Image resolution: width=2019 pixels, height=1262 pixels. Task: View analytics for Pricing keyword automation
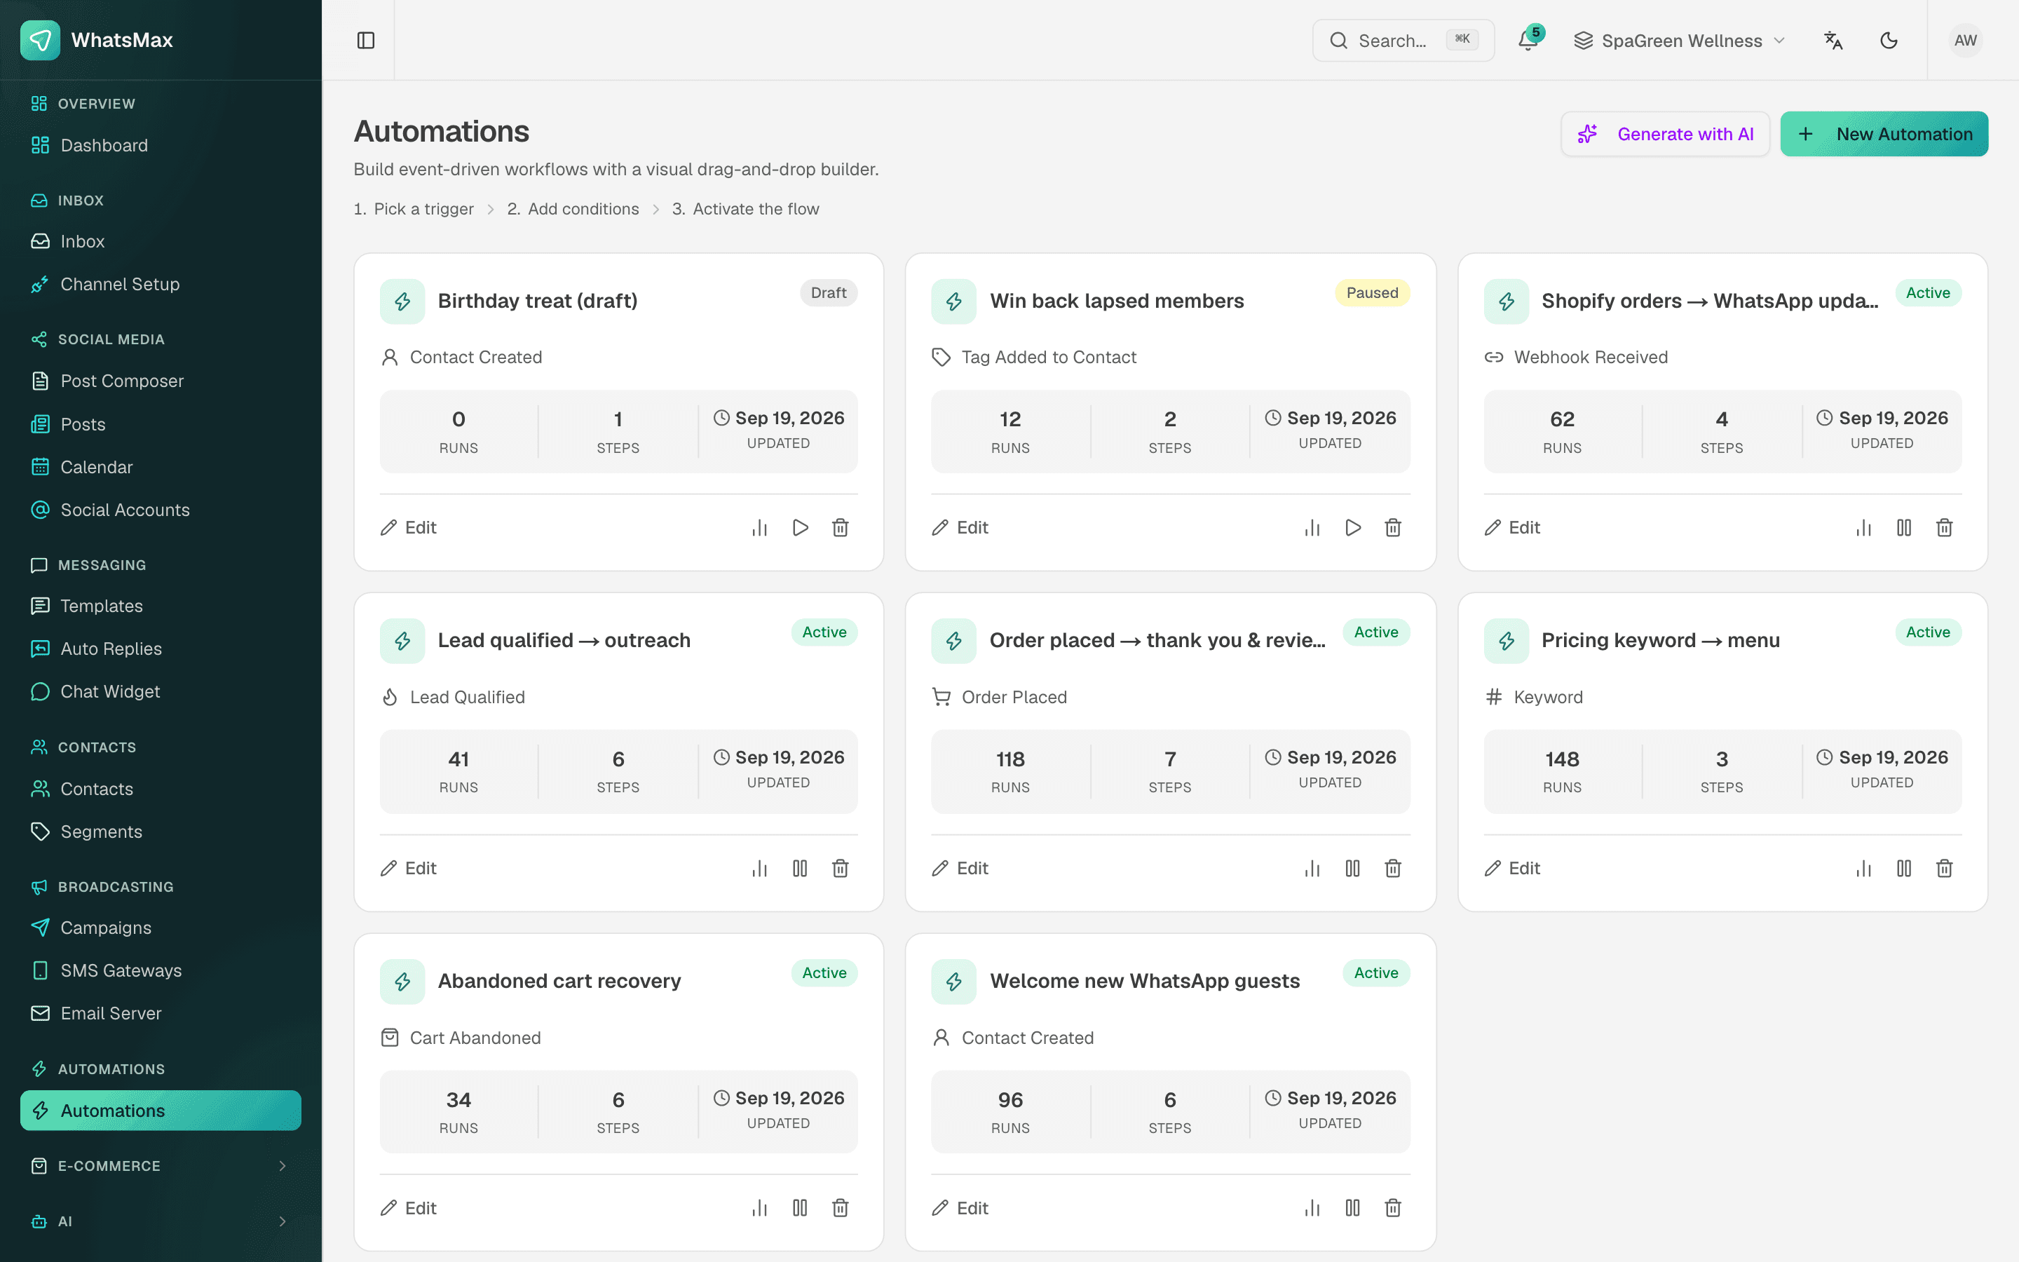click(1864, 868)
